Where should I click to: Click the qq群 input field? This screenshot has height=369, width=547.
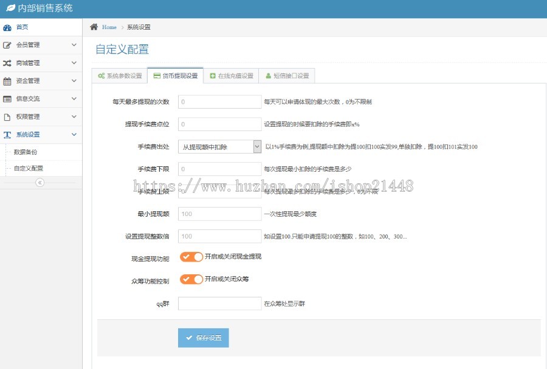click(x=219, y=303)
